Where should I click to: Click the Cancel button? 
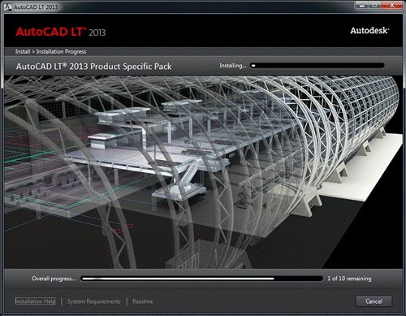(x=374, y=301)
